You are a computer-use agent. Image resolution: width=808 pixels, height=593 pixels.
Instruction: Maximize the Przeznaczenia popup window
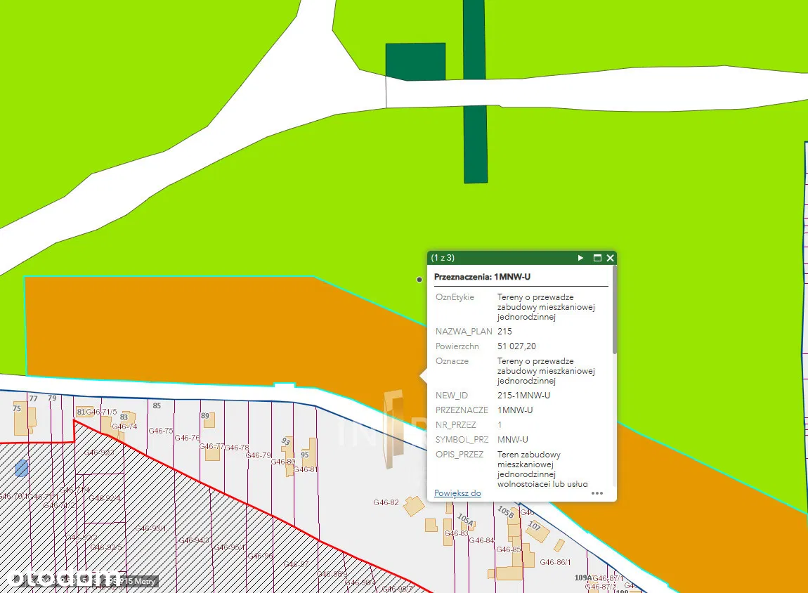pyautogui.click(x=597, y=258)
